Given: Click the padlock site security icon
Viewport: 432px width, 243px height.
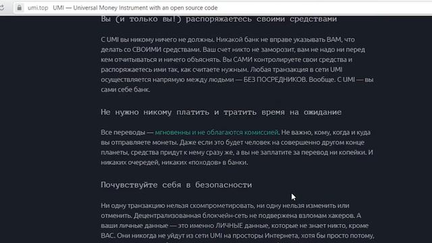Looking at the screenshot, I should [x=20, y=7].
